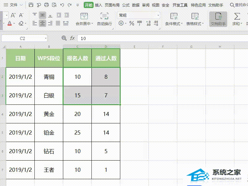This screenshot has height=186, width=248.
Task: Click the Increase font size icon
Action: tap(13, 15)
